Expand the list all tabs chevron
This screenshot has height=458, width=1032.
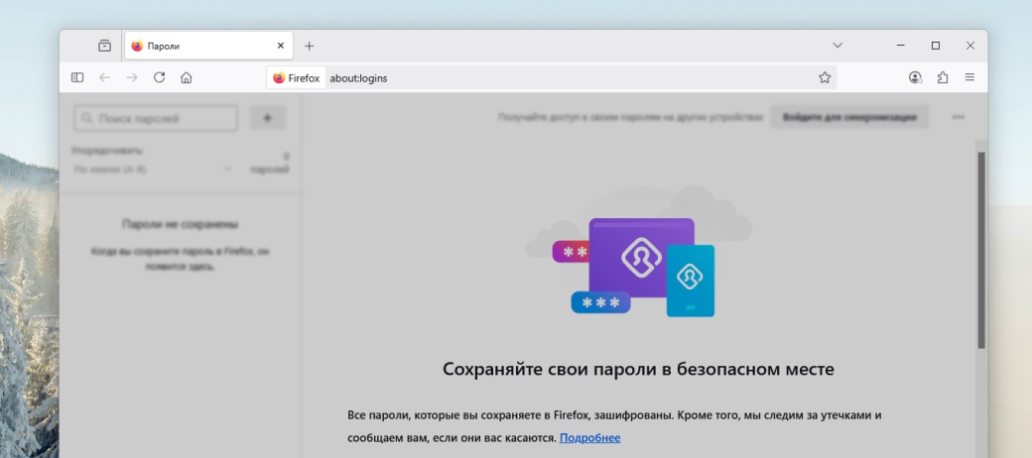[x=838, y=46]
